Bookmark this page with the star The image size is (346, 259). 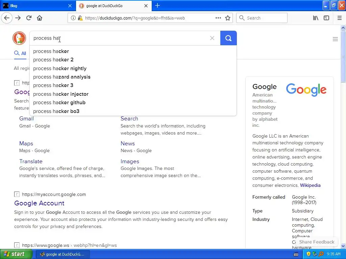(x=228, y=18)
